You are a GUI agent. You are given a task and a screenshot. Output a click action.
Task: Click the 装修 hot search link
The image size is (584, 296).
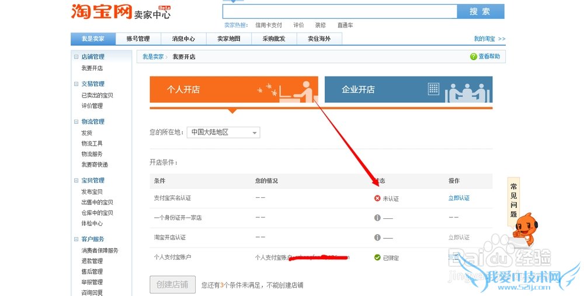coord(320,25)
